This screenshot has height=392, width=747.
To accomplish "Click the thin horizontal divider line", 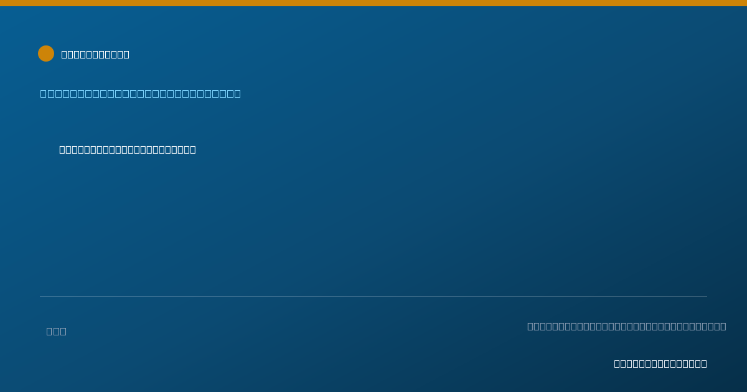I will tap(374, 296).
